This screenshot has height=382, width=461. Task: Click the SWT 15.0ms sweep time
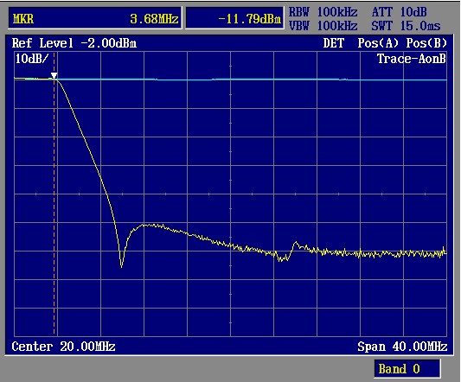[406, 26]
